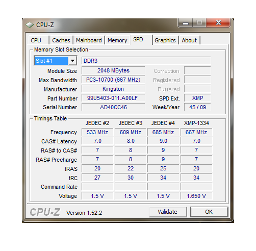Click the OK button
Image resolution: width=256 pixels, height=251 pixels.
[x=209, y=212]
